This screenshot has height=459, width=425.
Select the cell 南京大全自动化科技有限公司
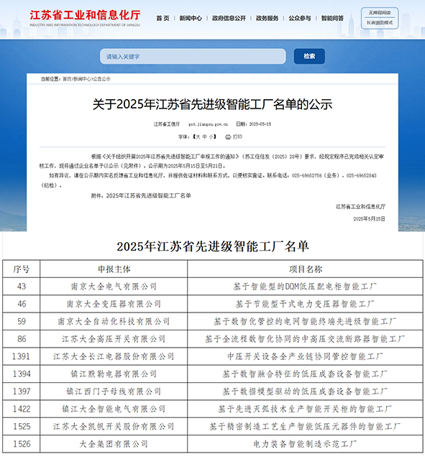click(114, 321)
